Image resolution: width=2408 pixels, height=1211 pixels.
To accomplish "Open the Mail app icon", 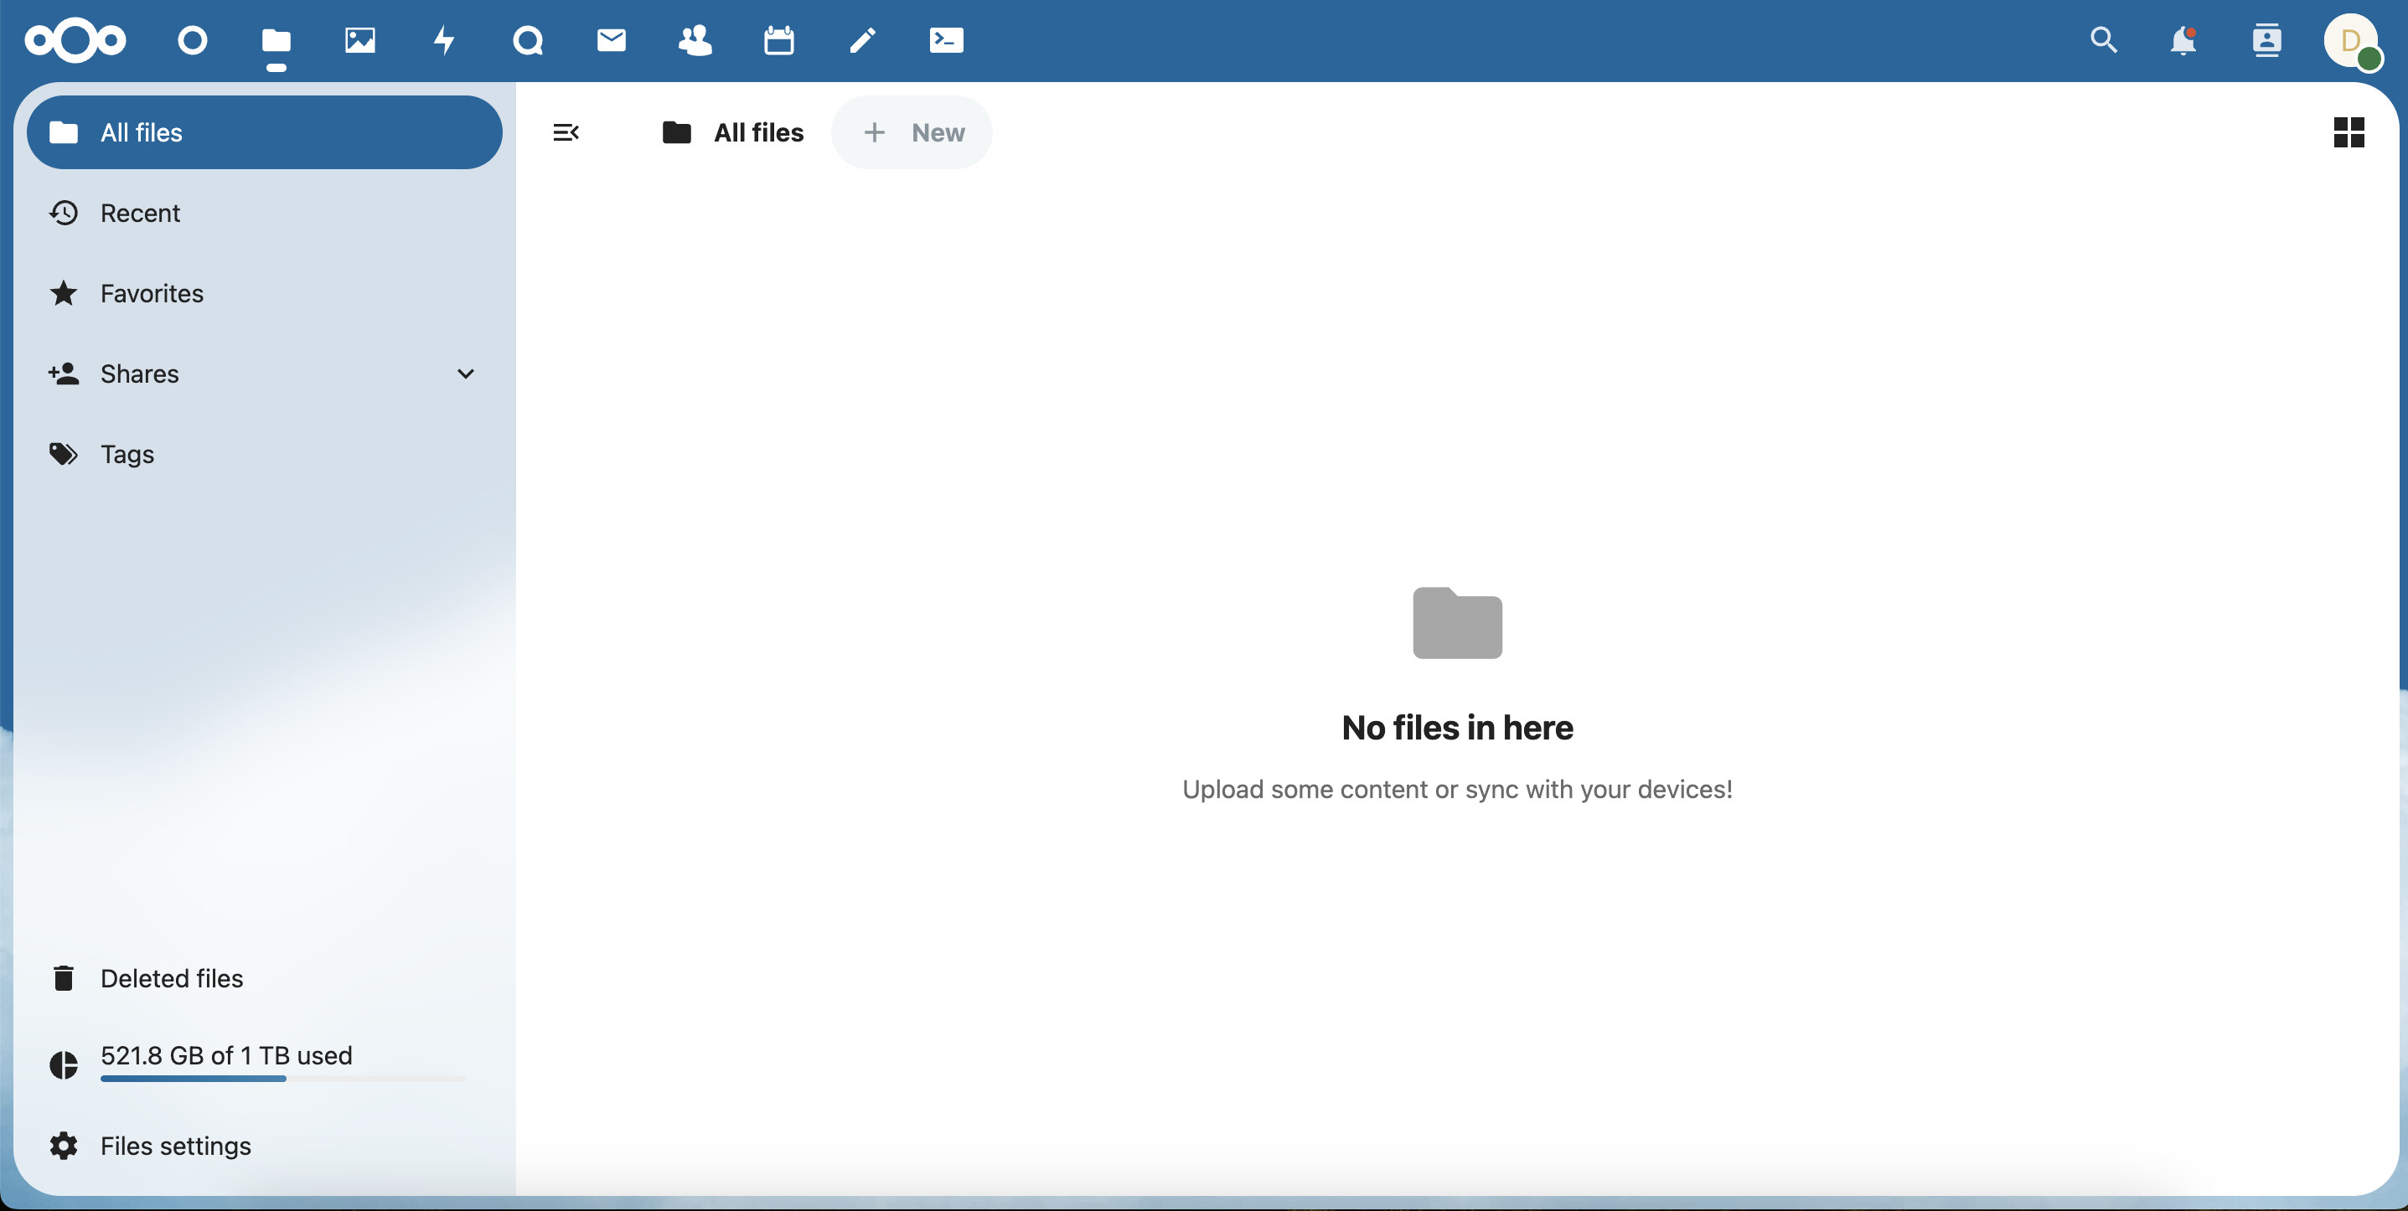I will [x=612, y=40].
